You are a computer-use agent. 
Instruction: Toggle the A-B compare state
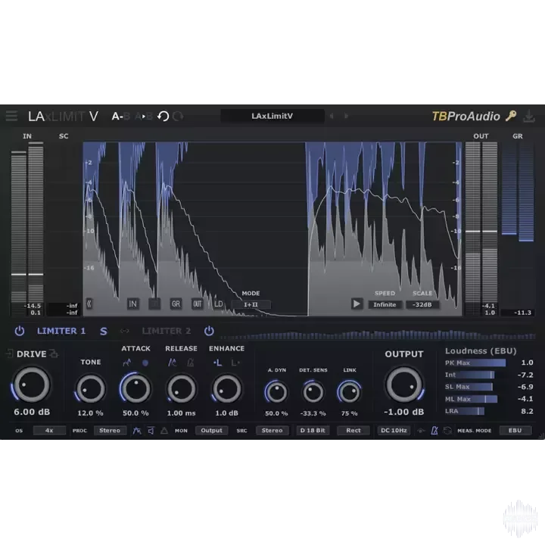120,116
